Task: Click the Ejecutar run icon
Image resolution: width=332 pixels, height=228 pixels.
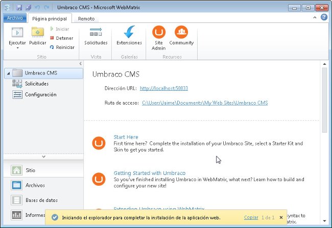Action: click(x=17, y=32)
